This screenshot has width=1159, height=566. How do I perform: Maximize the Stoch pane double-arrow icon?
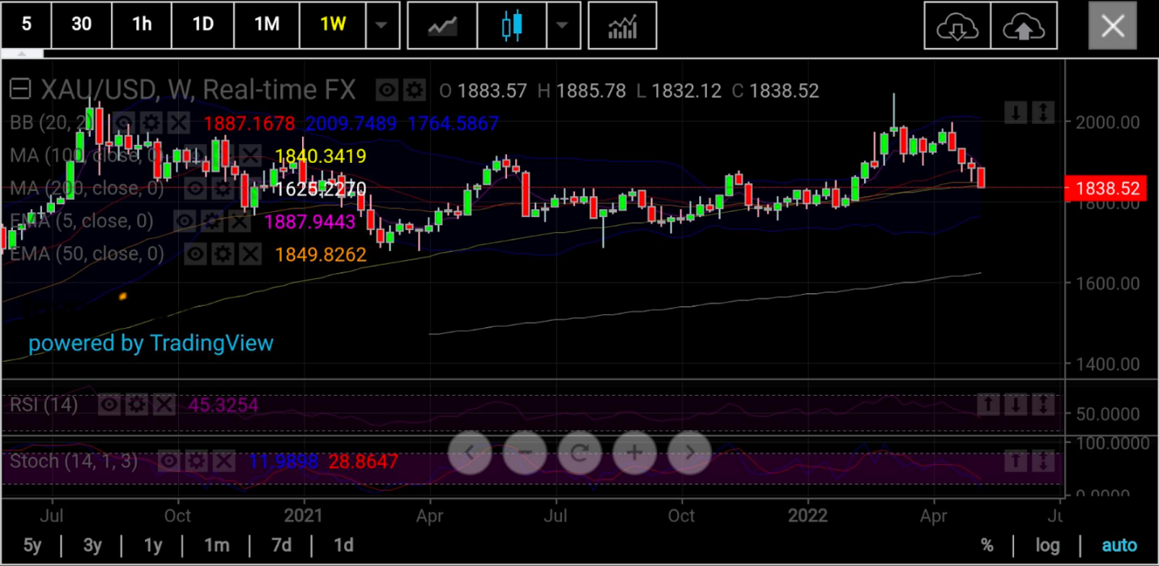tap(1045, 462)
